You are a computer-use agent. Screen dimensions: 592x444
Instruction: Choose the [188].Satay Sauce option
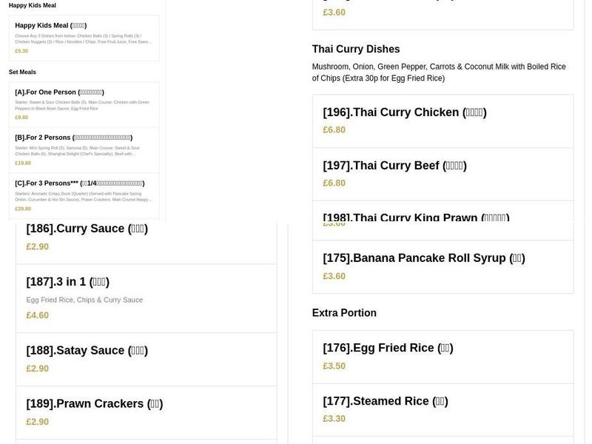(x=87, y=350)
